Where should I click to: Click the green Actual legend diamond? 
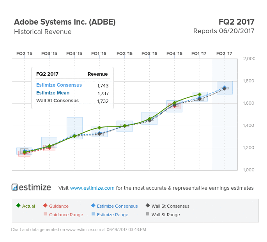click(x=18, y=205)
